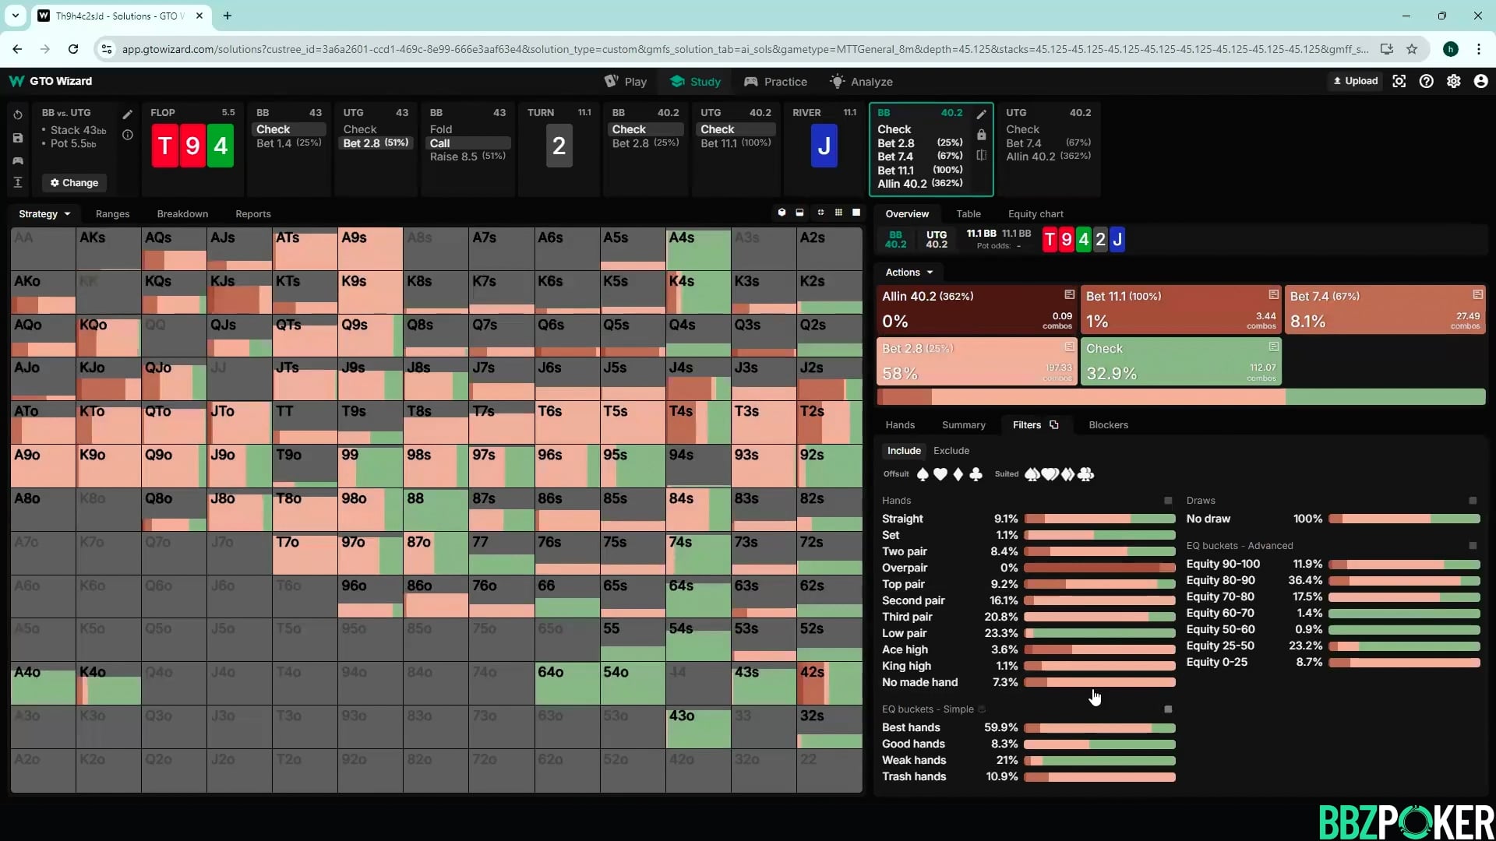
Task: Open the Blockers tab
Action: [x=1108, y=425]
